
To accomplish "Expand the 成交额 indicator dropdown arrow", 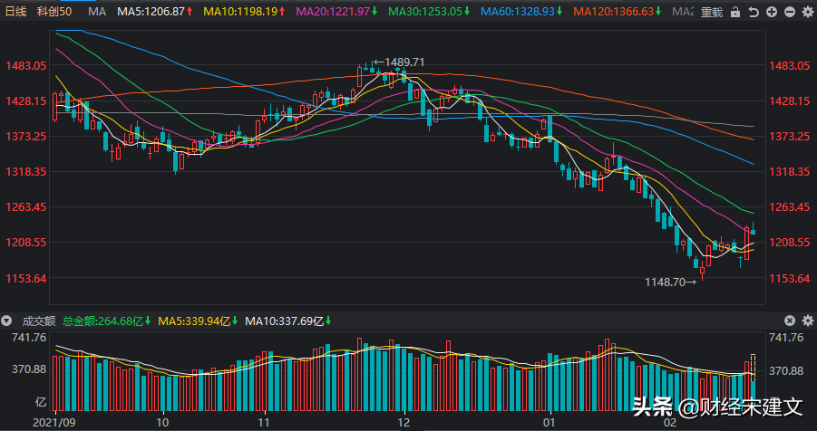I will 8,321.
